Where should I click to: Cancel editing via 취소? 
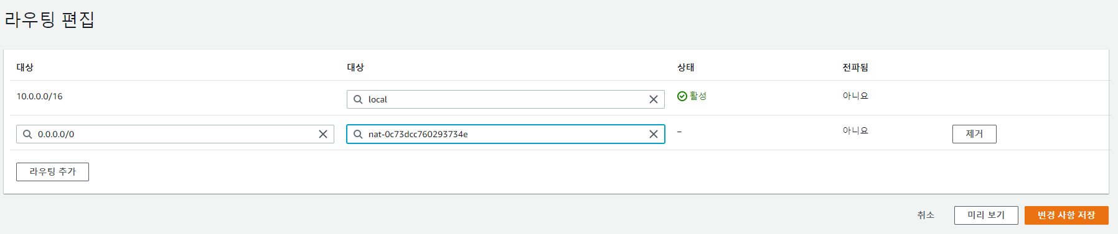[x=926, y=215]
